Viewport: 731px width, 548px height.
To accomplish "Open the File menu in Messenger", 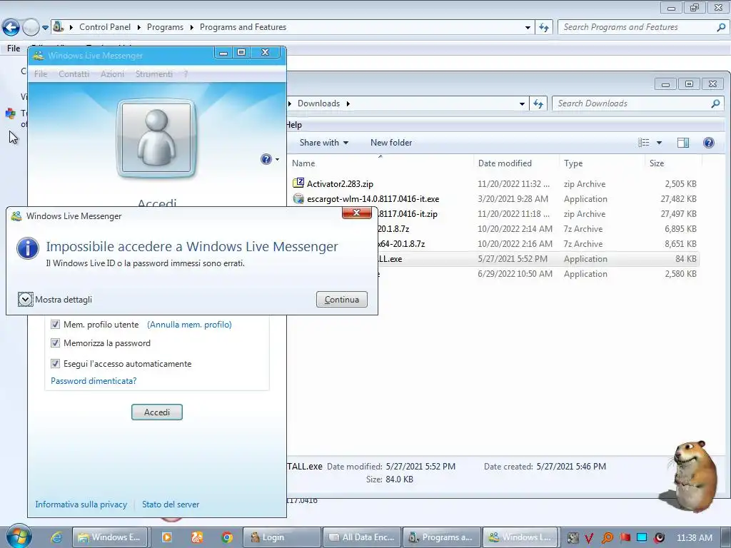I will [x=41, y=73].
